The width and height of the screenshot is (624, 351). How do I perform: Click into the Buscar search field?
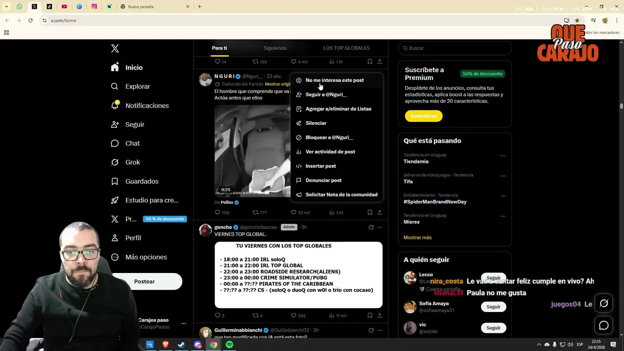[x=455, y=48]
